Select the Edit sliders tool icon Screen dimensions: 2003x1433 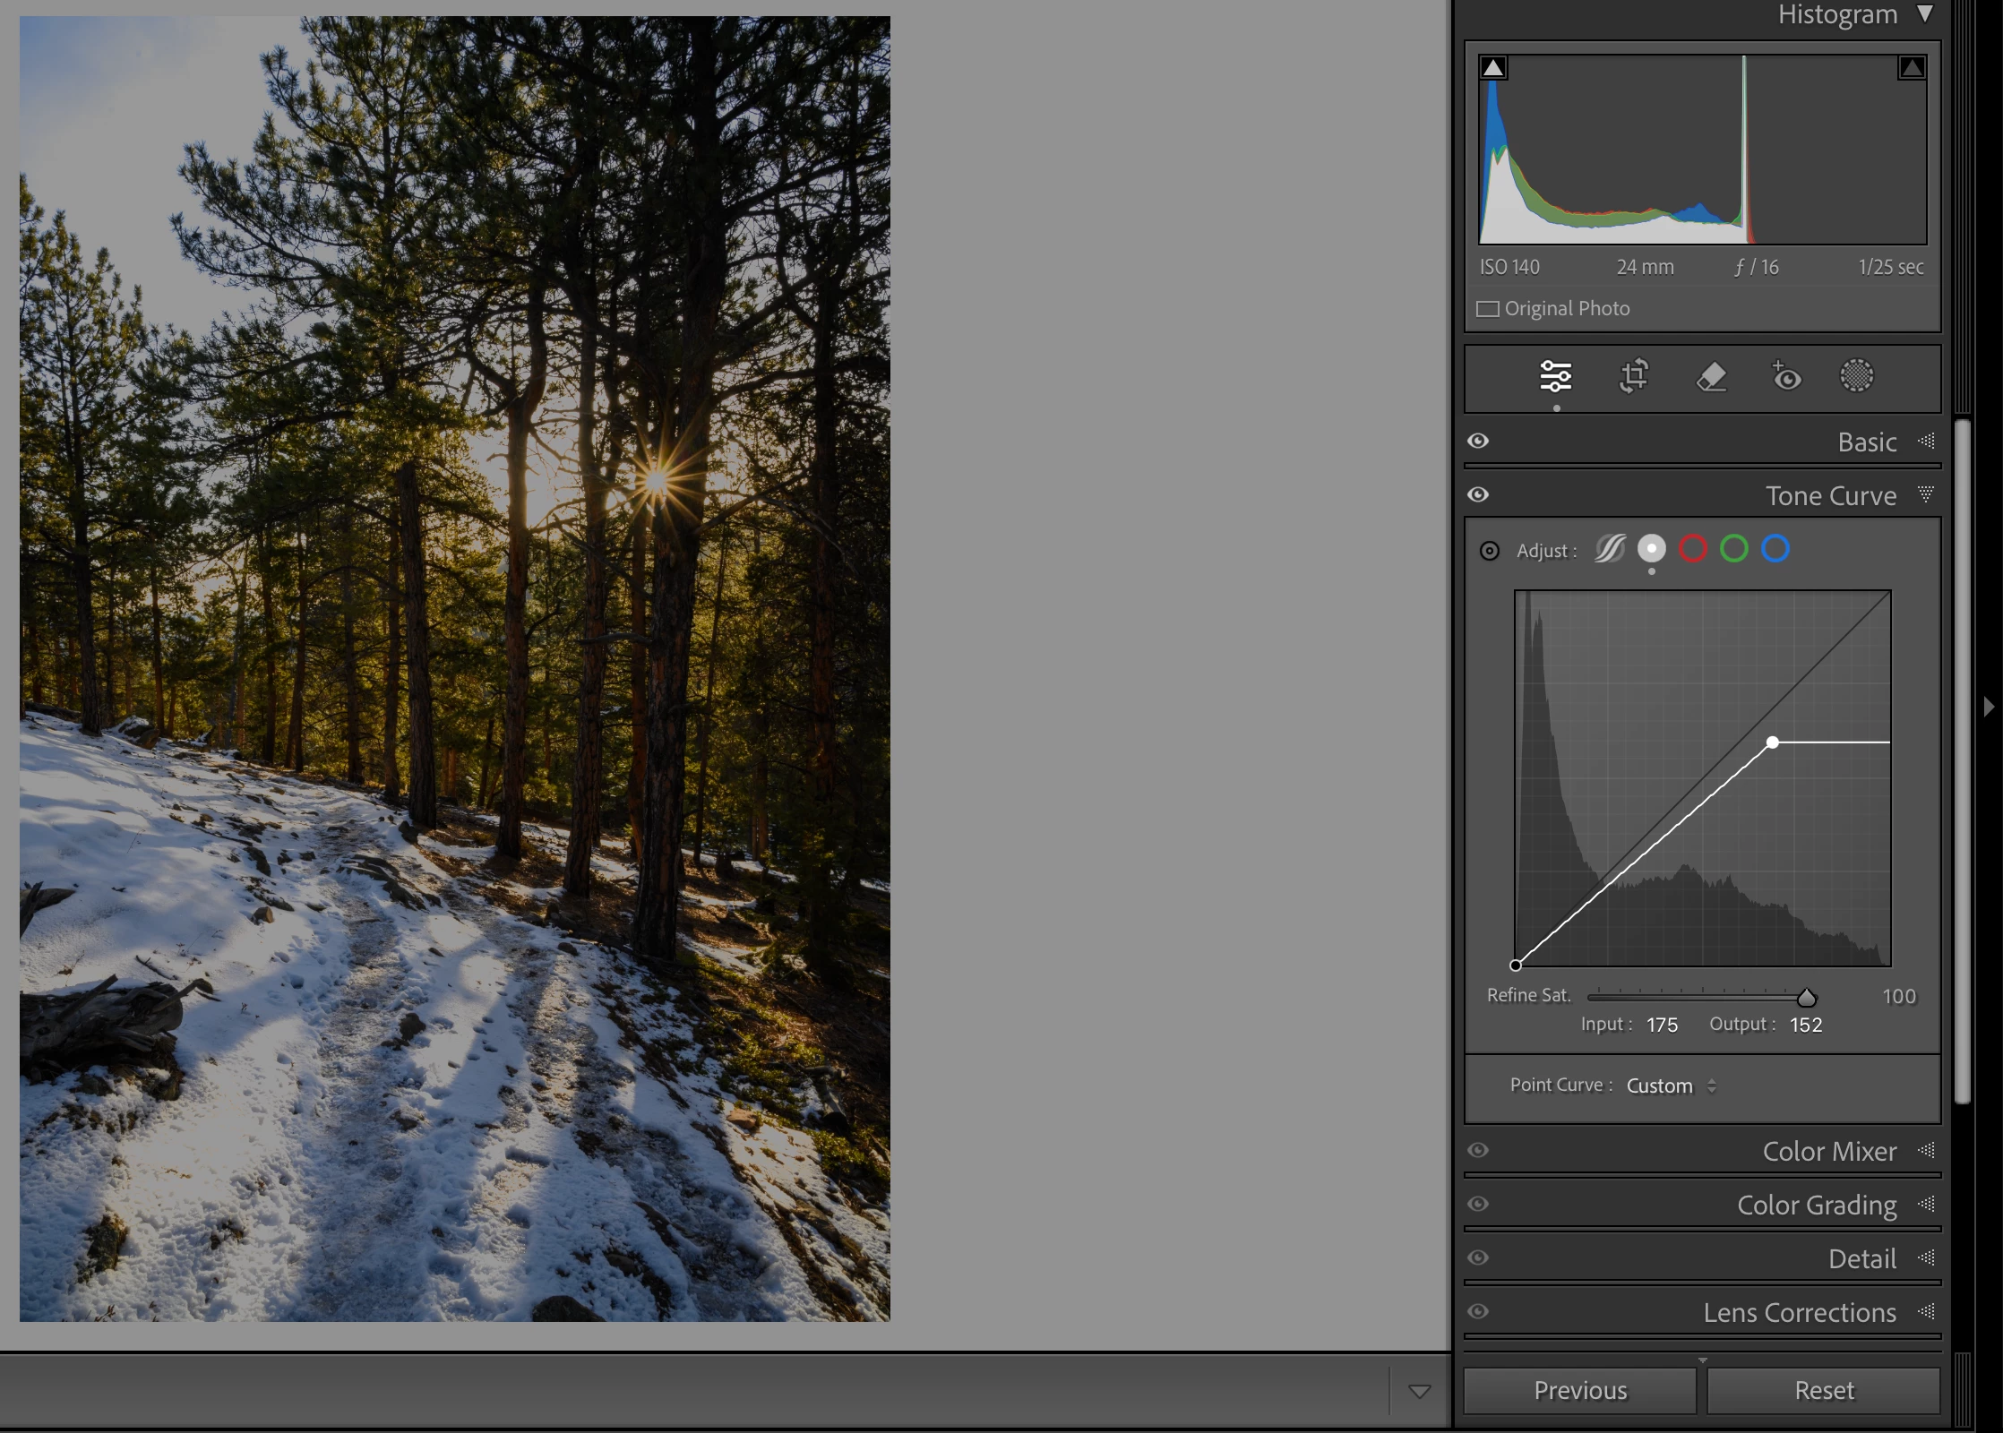pyautogui.click(x=1556, y=376)
